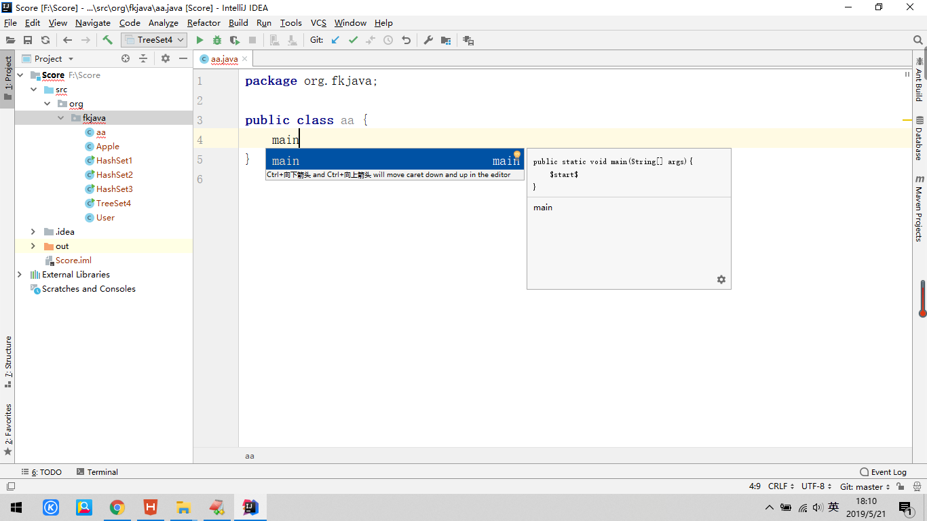Open the File menu
The image size is (927, 521).
[x=10, y=23]
